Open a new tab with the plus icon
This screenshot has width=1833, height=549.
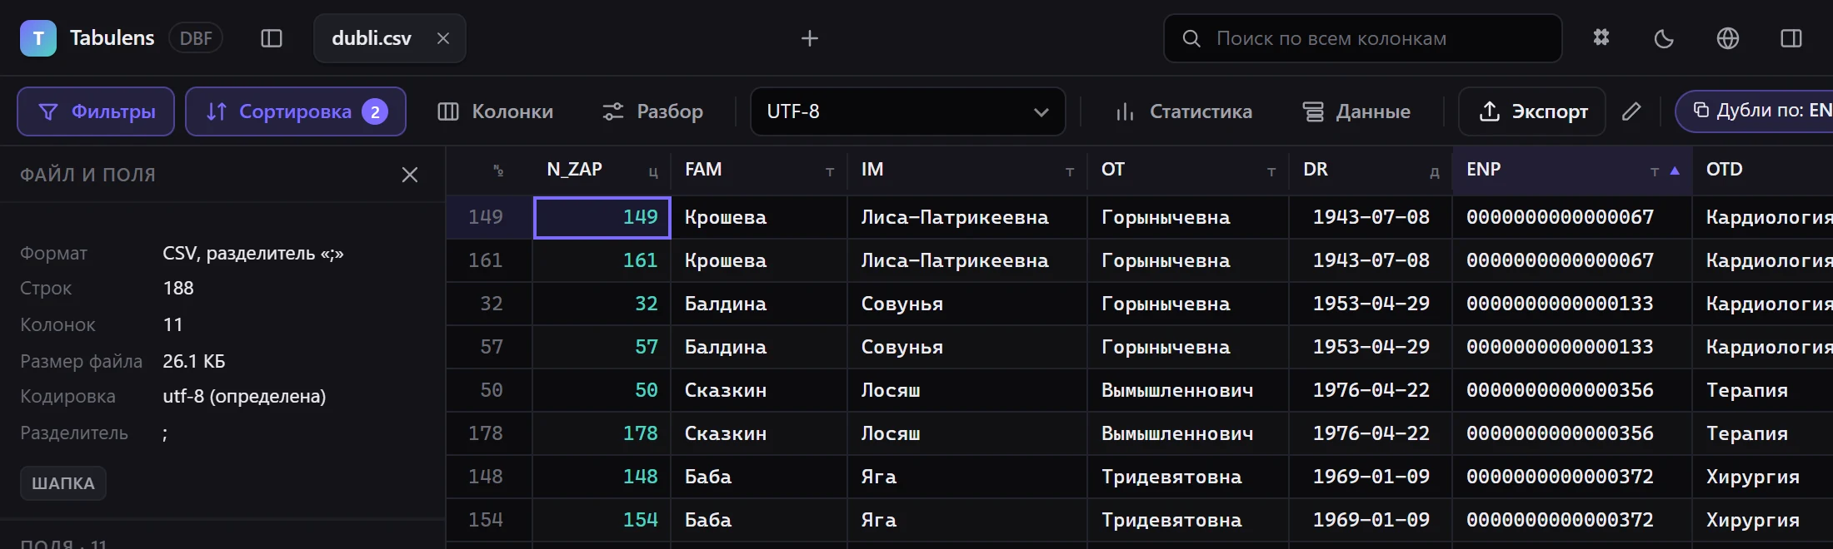pos(810,38)
